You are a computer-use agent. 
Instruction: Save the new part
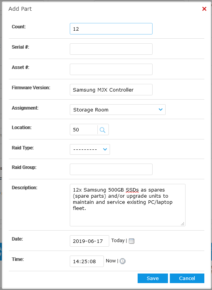pos(153,279)
